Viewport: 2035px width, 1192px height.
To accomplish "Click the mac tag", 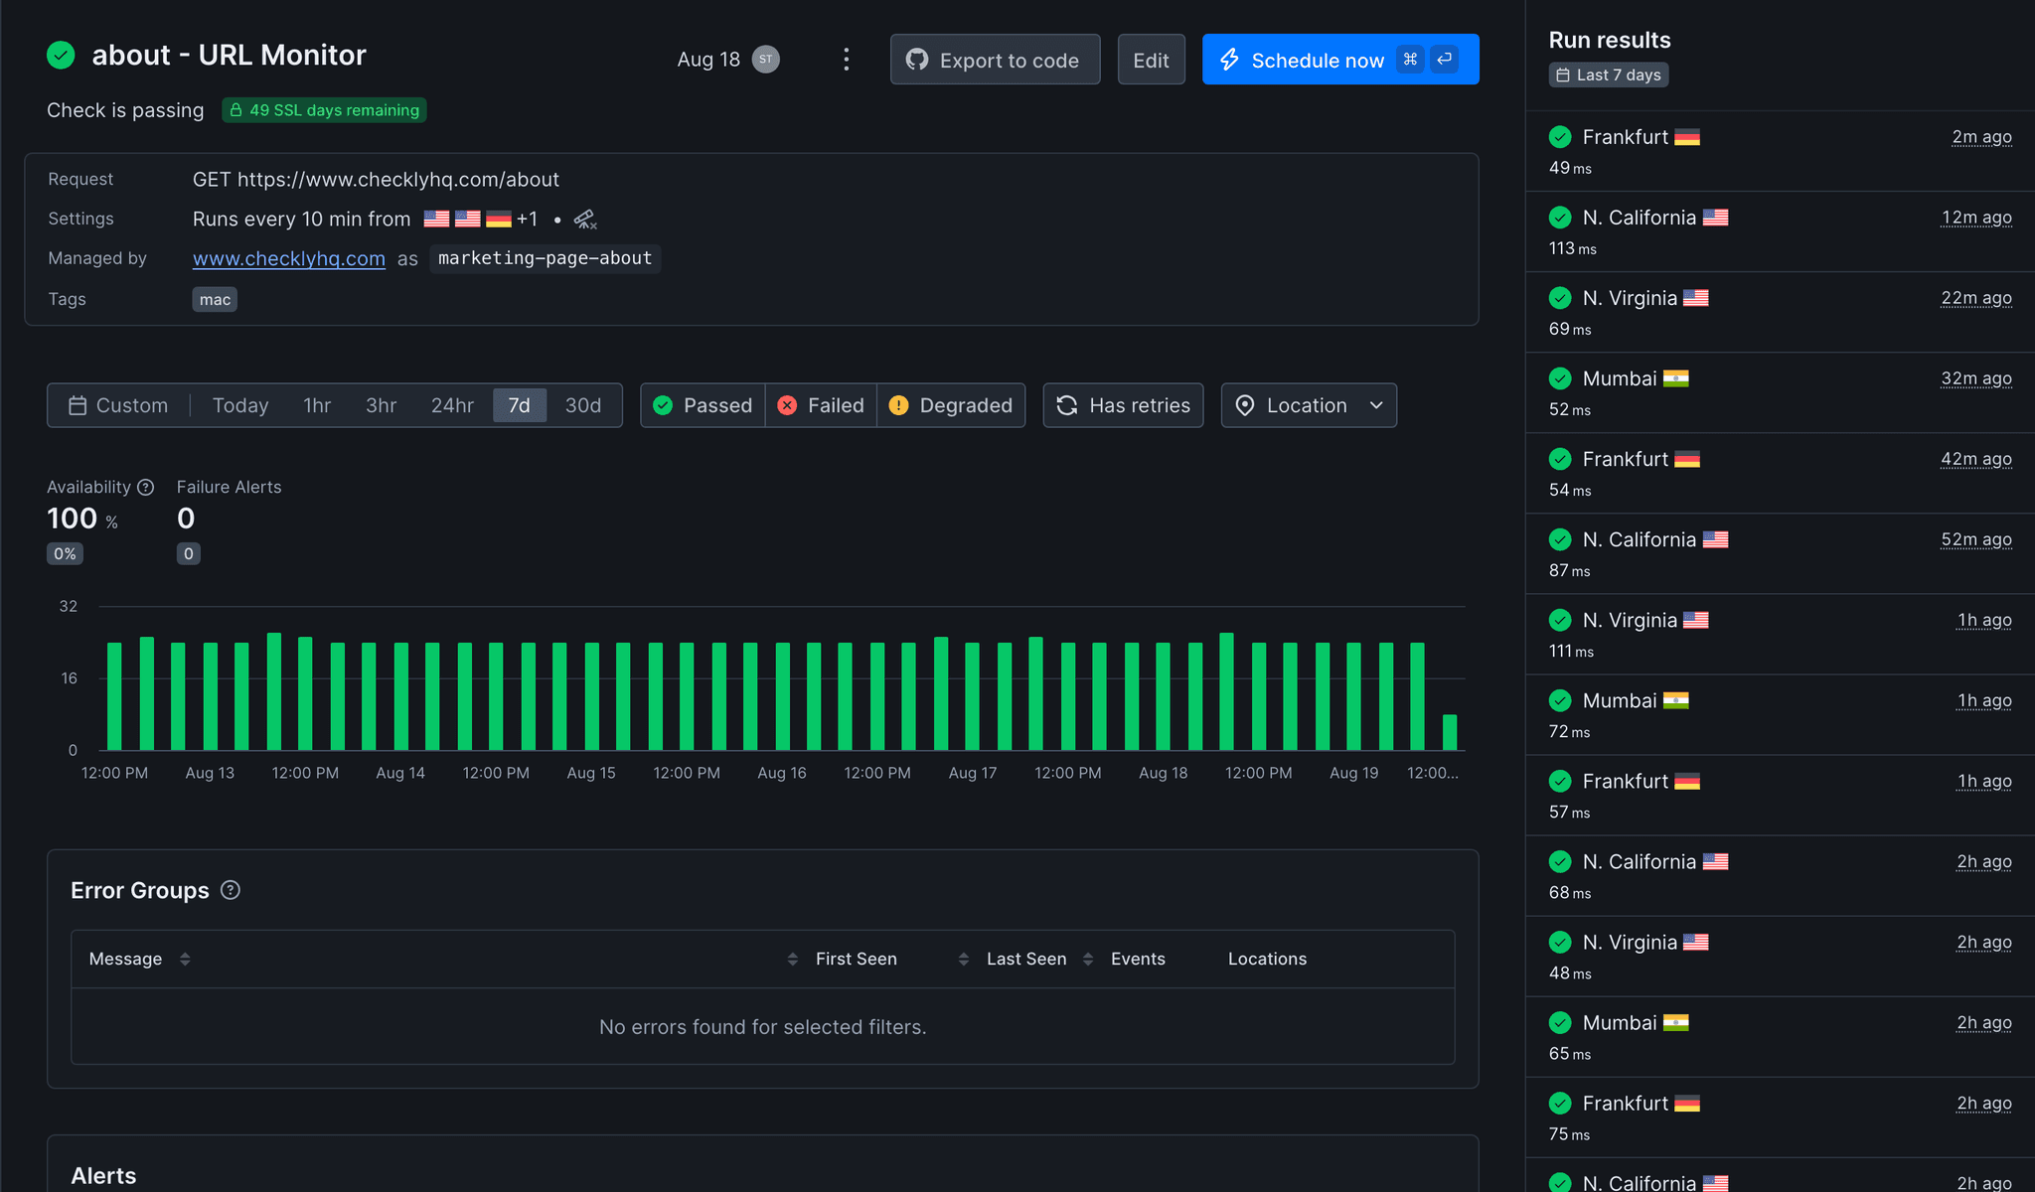I will tap(215, 299).
